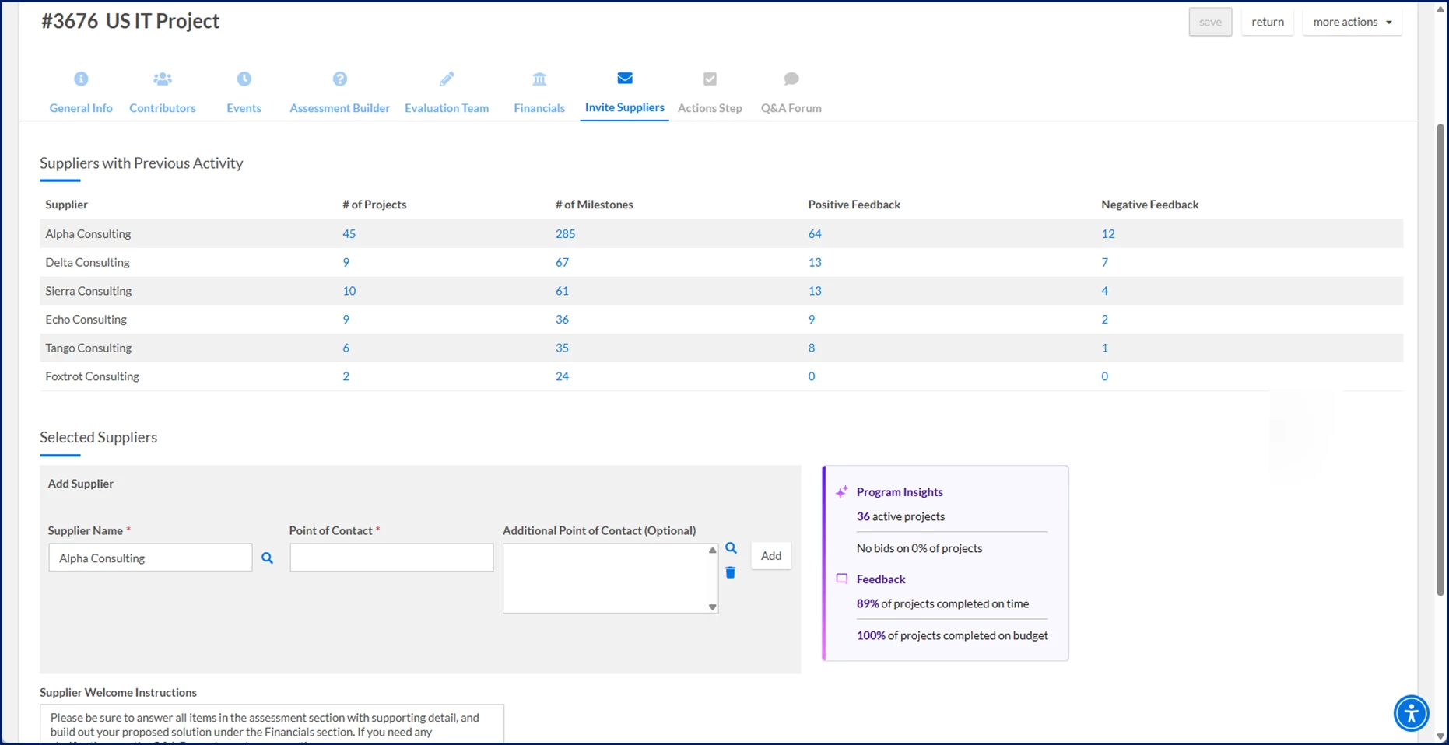Click the contact list scroll down arrow
The height and width of the screenshot is (745, 1449).
click(x=712, y=607)
